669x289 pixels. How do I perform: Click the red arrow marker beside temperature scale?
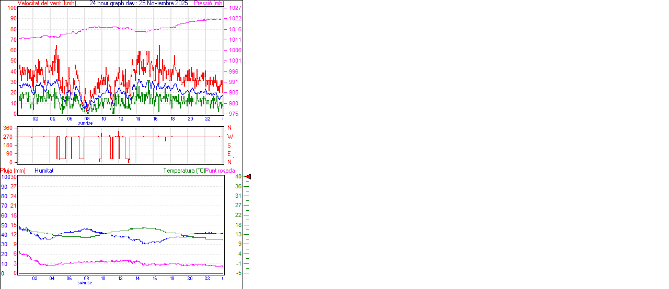248,177
